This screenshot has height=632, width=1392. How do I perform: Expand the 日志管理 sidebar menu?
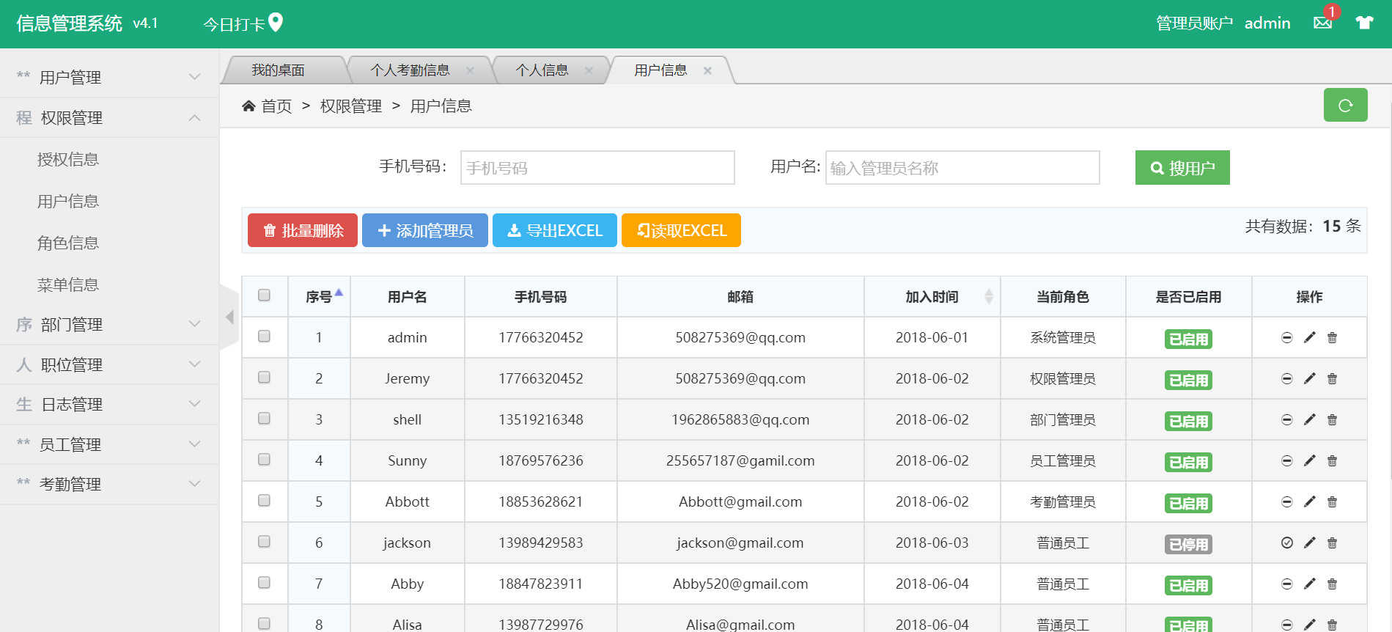click(109, 404)
